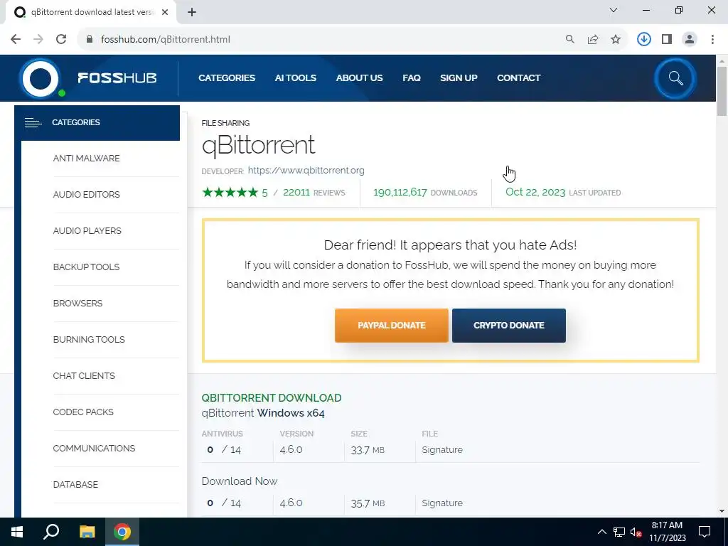Click the scrollbar down arrow

tap(722, 511)
